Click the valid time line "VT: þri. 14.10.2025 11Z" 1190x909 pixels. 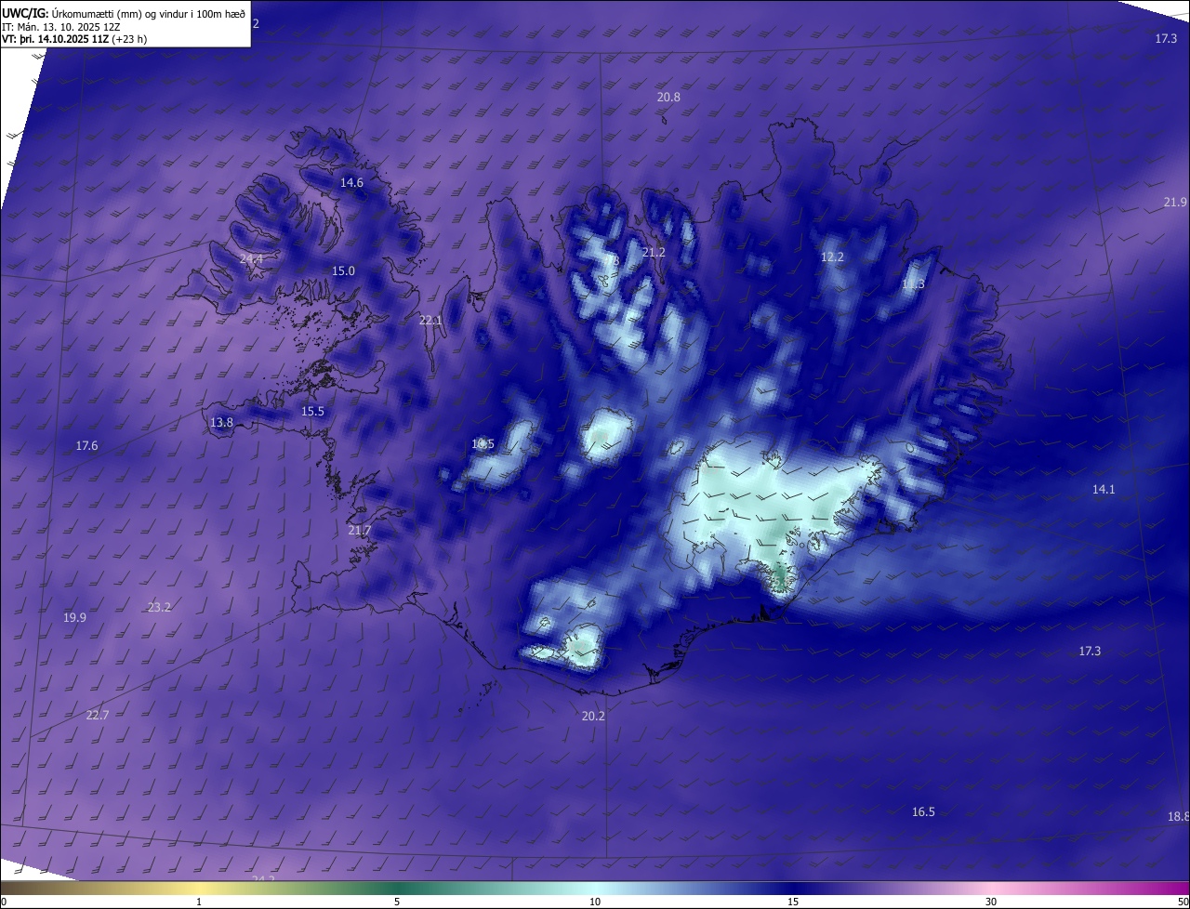[x=55, y=39]
